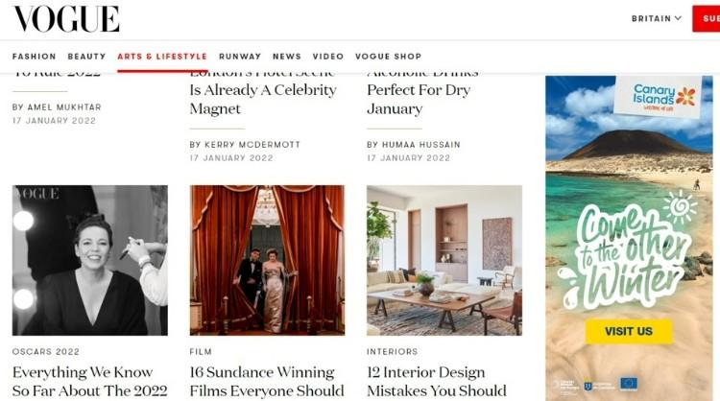
Task: Open the red curtain film thumbnail
Action: pos(267,260)
